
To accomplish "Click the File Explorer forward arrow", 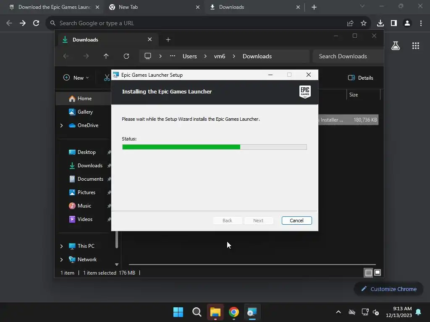I will pos(86,56).
